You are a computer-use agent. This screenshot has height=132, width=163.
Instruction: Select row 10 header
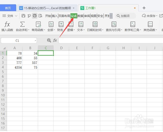tap(3, 95)
